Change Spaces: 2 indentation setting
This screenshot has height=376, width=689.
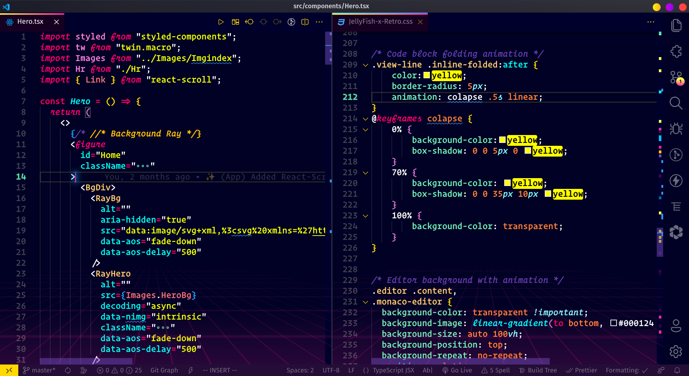click(x=300, y=370)
